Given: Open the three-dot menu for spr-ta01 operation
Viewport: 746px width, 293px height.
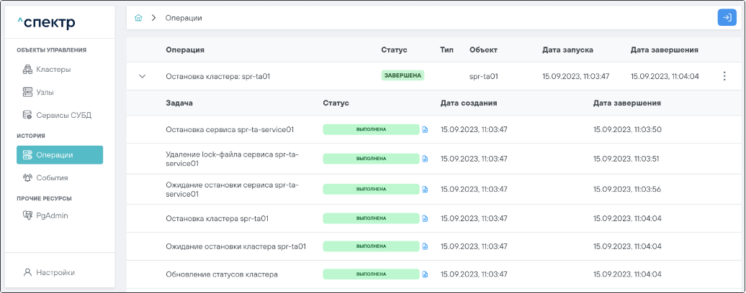Looking at the screenshot, I should [724, 76].
